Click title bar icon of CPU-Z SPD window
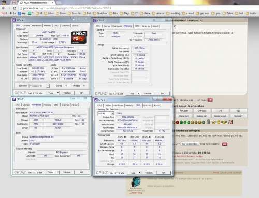This screenshot has height=198, width=259. pos(96,100)
